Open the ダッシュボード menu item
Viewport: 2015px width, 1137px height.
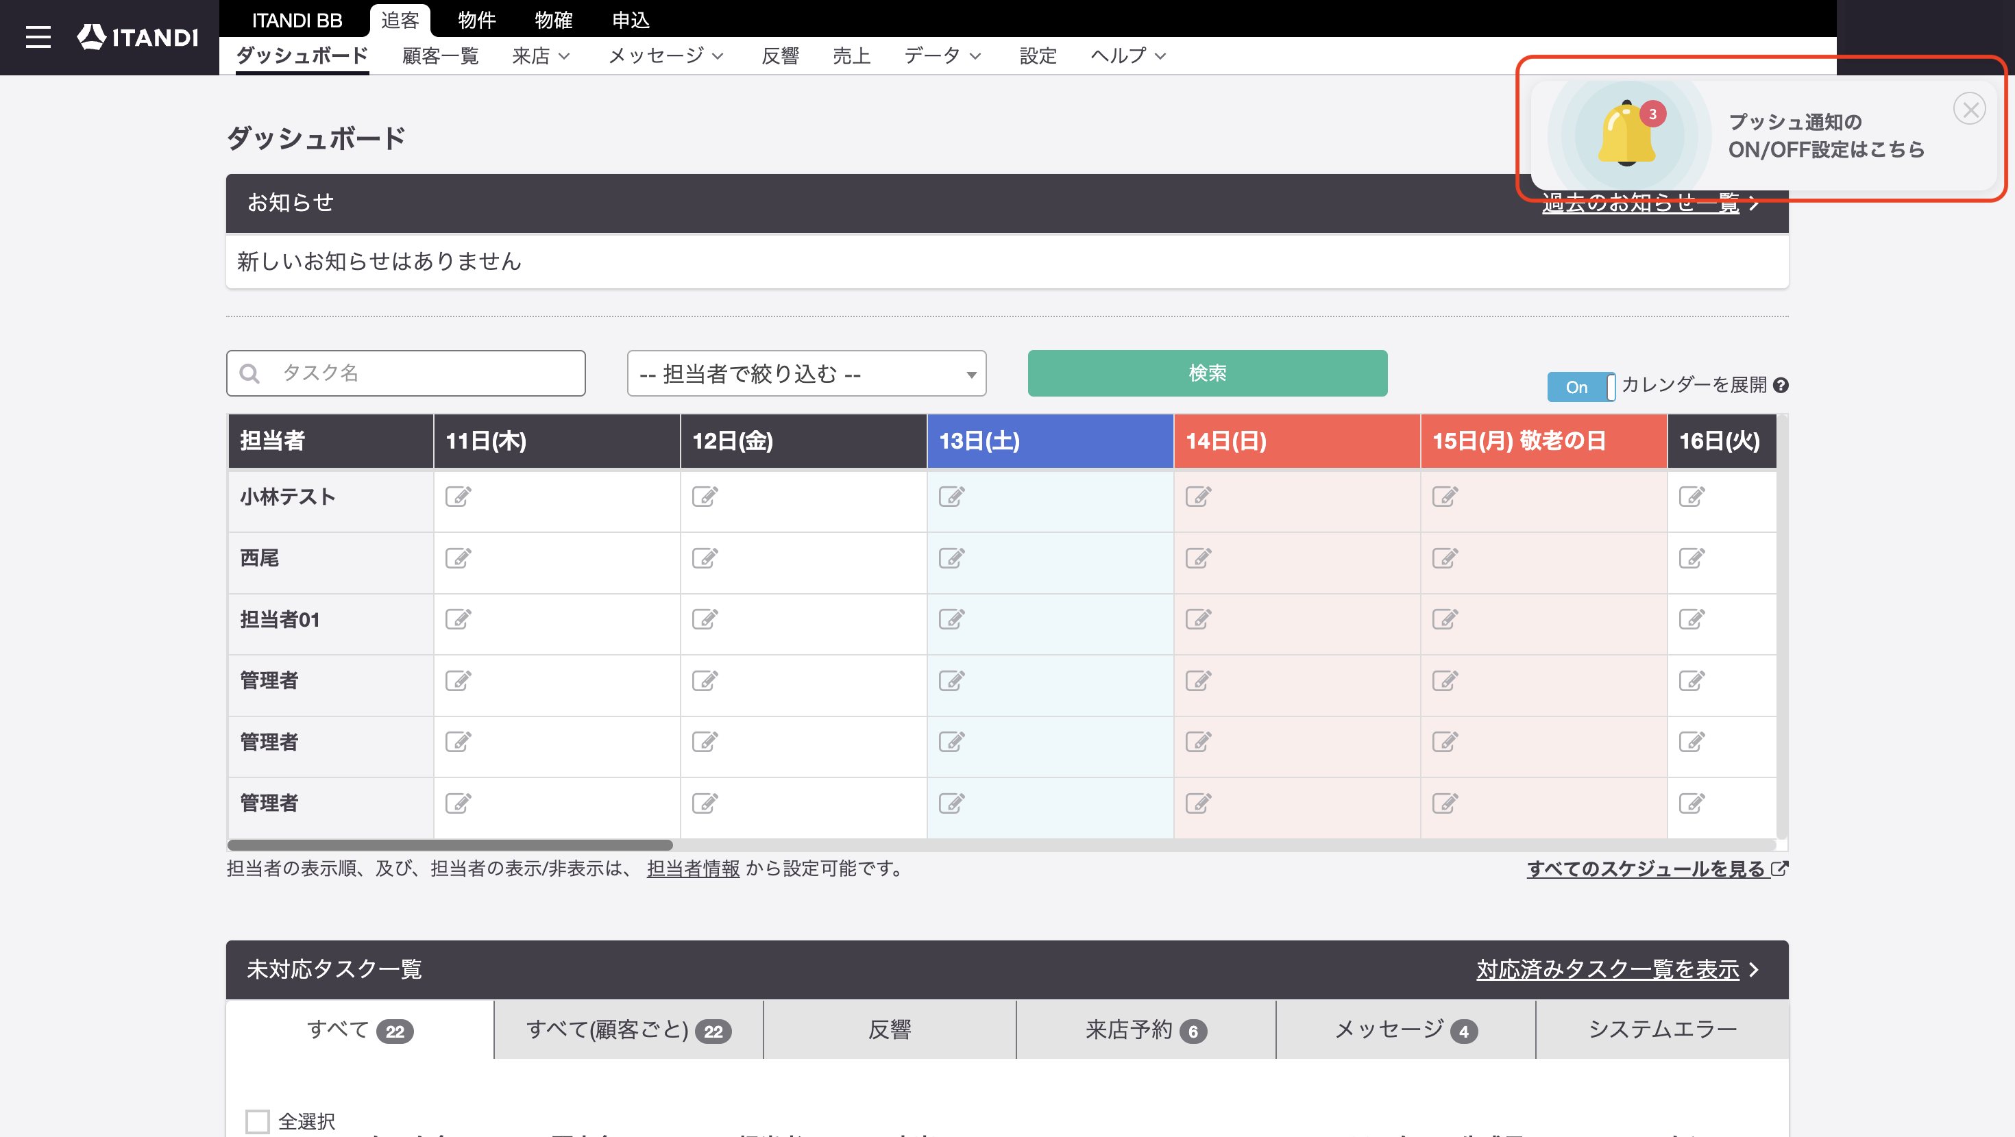coord(302,55)
